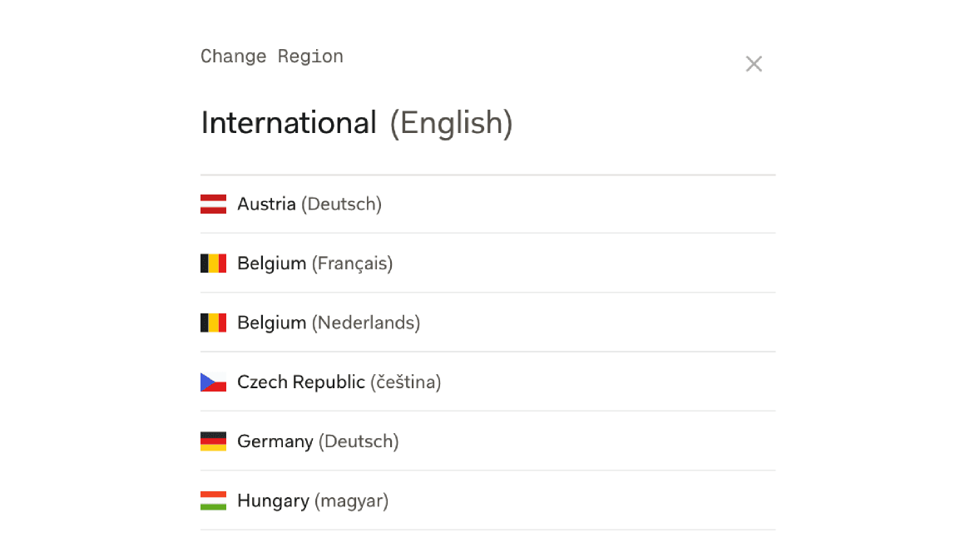
Task: Click the Austria flag icon
Action: 213,204
